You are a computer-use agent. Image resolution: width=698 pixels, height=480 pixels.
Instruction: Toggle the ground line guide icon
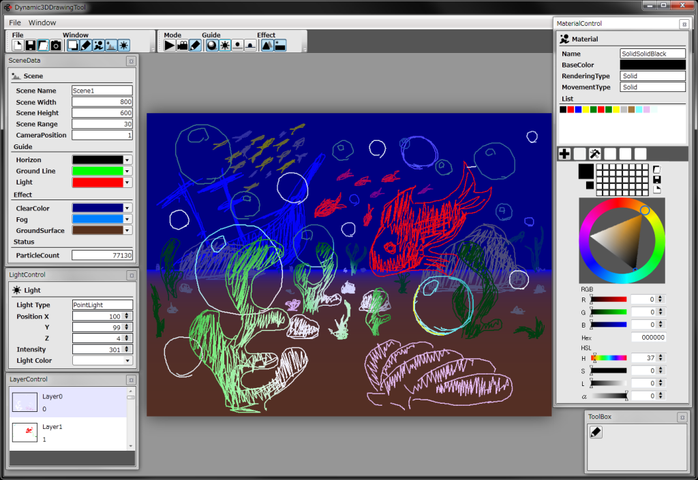click(x=238, y=46)
